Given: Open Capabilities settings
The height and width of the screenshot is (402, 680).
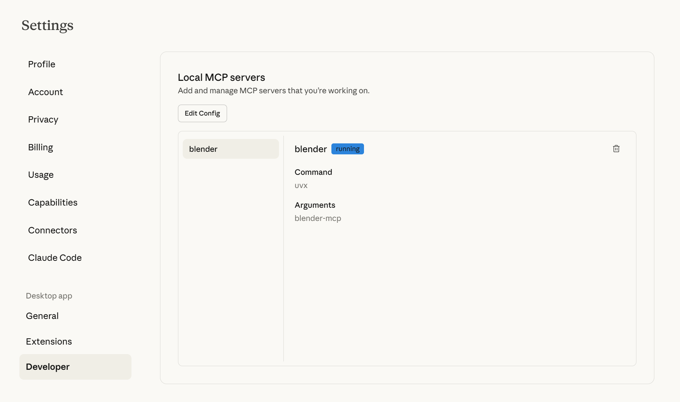Looking at the screenshot, I should (53, 203).
